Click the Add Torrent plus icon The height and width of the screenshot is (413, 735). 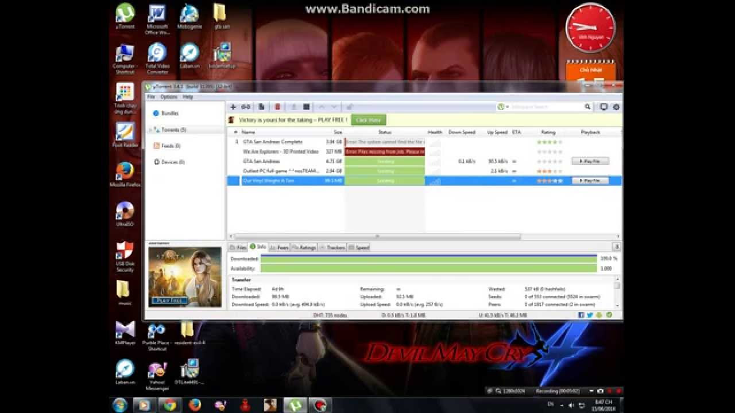pos(233,107)
